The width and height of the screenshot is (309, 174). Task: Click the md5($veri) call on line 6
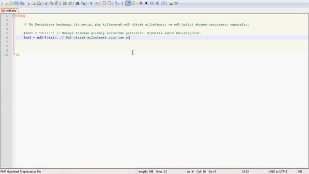click(x=46, y=38)
